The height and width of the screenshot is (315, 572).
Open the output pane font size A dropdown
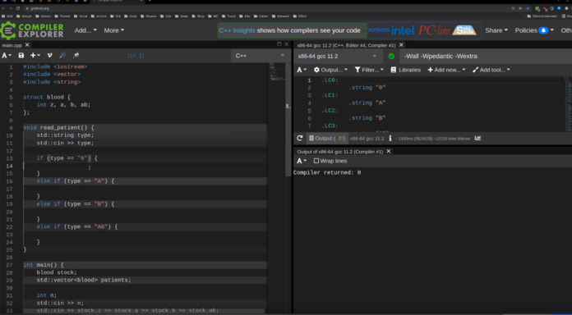(x=302, y=161)
